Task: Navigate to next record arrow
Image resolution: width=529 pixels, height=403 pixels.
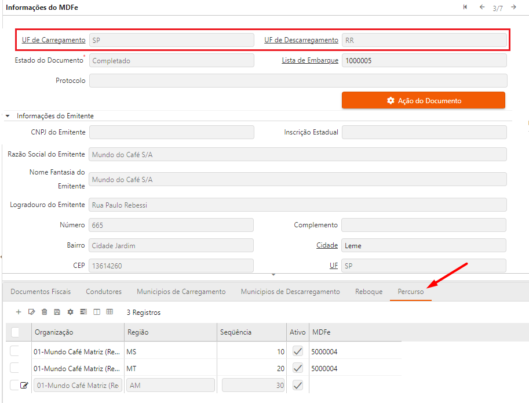Action: point(513,7)
